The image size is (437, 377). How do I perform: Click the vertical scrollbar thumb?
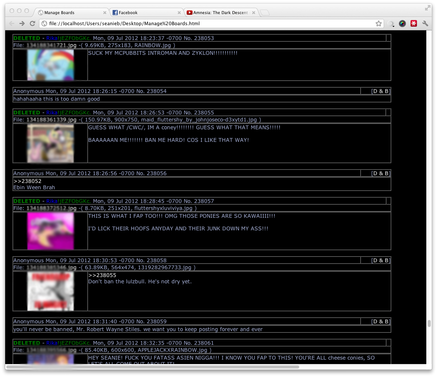pos(429,324)
